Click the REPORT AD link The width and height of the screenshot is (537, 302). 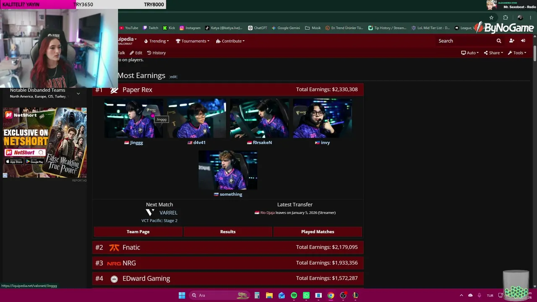(x=79, y=180)
